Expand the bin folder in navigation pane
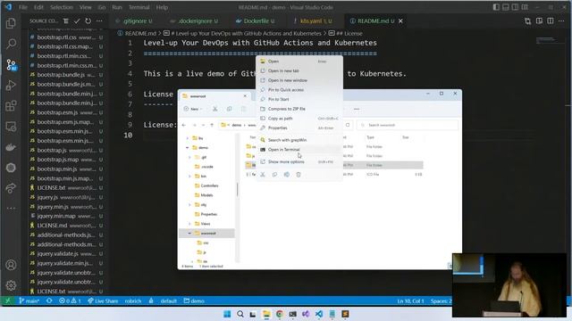 [x=189, y=177]
